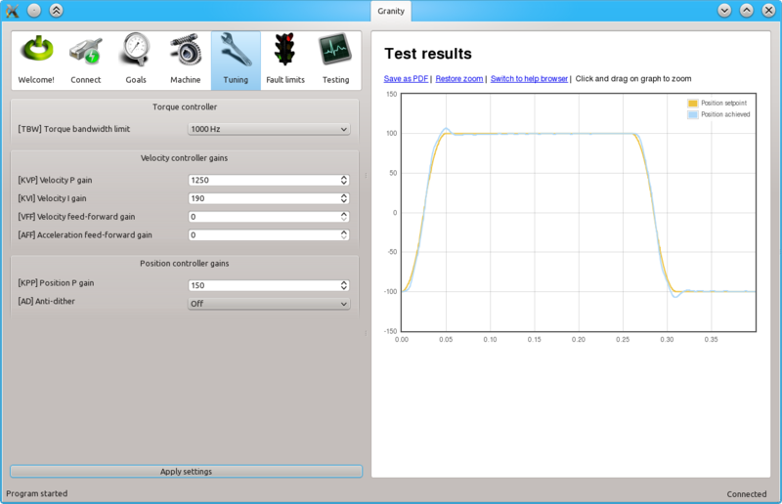Open the Goals gauge icon
Screen dimensions: 782x504
[136, 60]
